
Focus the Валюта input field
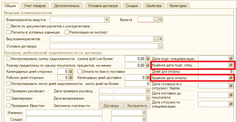click(146, 20)
